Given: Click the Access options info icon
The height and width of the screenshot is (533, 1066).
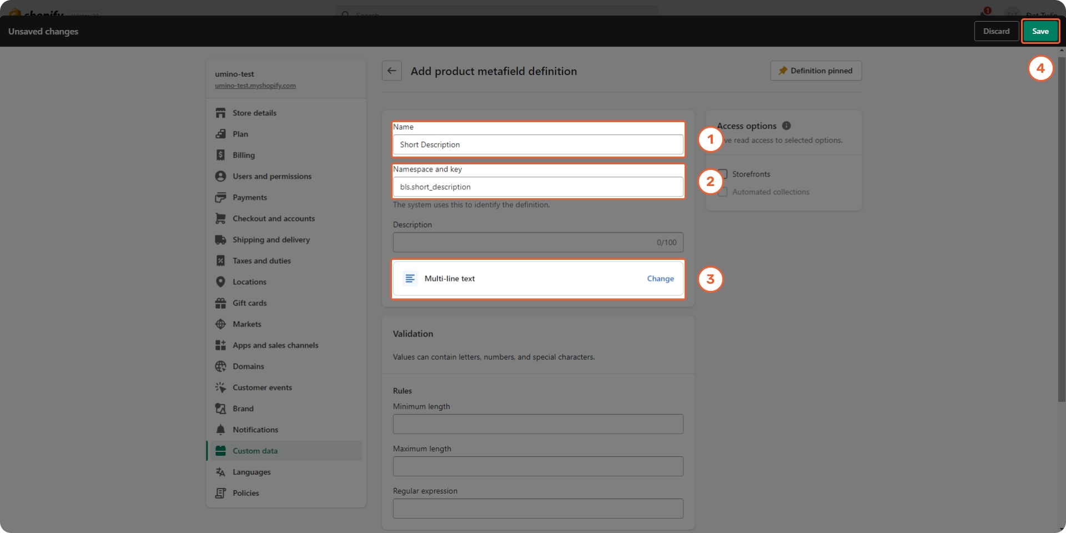Looking at the screenshot, I should pyautogui.click(x=786, y=126).
